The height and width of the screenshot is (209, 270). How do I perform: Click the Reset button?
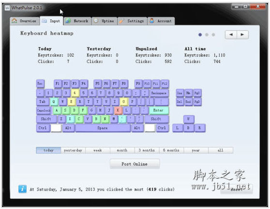[x=237, y=189]
